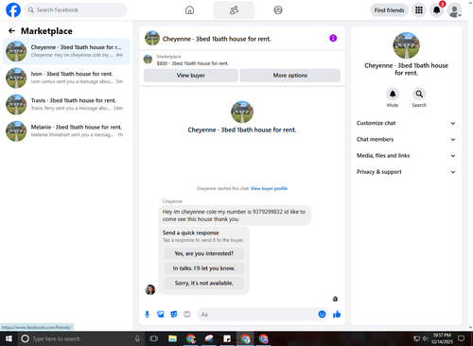Click the listing thumbnail in right panel

tap(406, 45)
